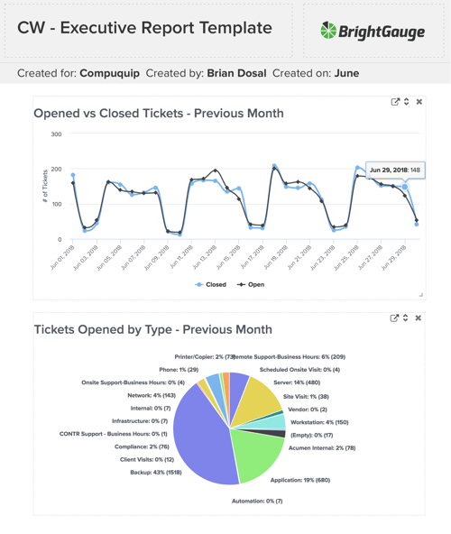The width and height of the screenshot is (451, 534).
Task: Click the Opened vs Closed Tickets chart title
Action: click(x=159, y=114)
